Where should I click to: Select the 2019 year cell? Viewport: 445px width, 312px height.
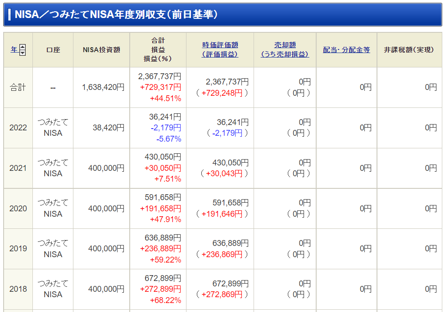point(18,249)
